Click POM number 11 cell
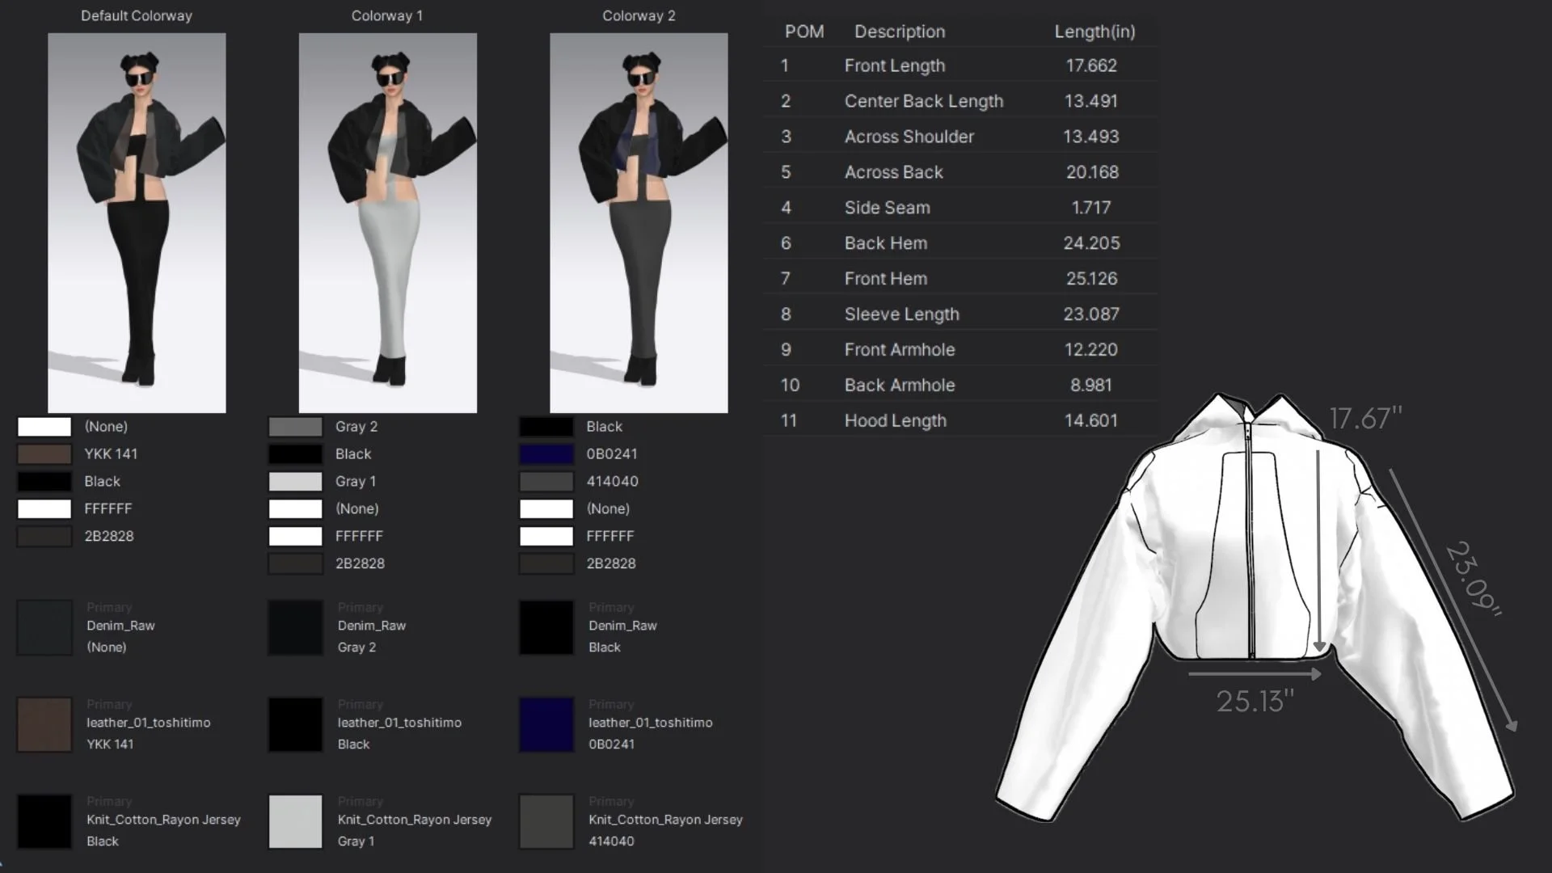 coord(790,421)
